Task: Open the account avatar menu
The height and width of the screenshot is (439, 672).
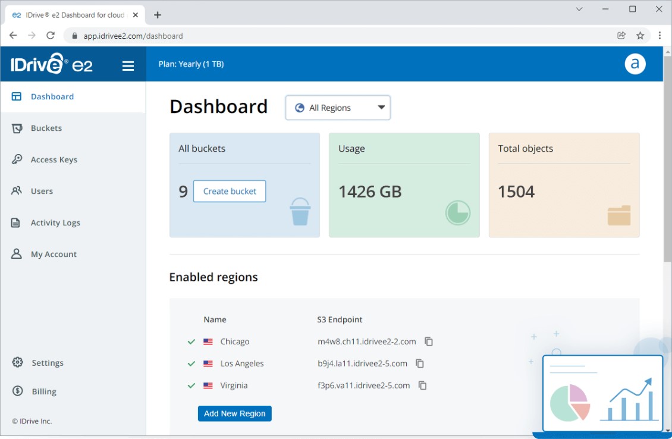Action: 635,64
